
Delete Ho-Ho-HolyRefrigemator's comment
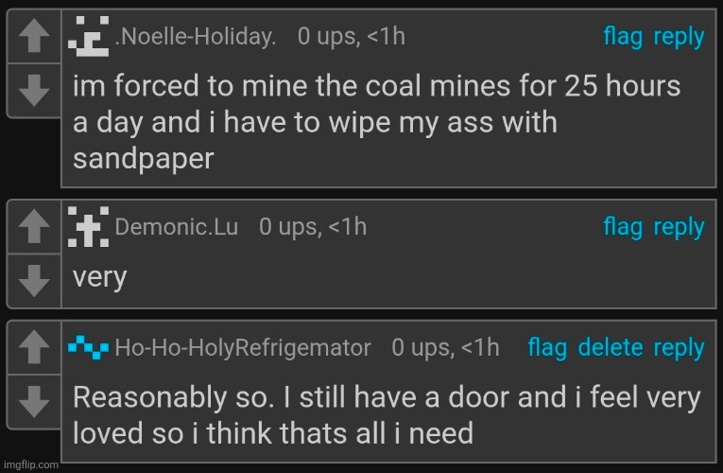coord(611,348)
